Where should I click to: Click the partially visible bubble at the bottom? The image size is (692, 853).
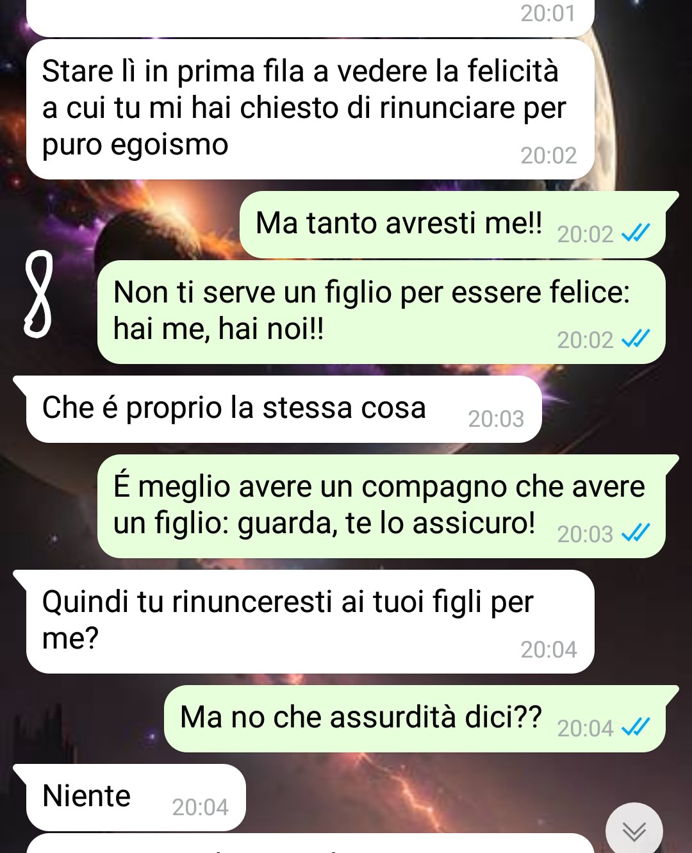(310, 843)
